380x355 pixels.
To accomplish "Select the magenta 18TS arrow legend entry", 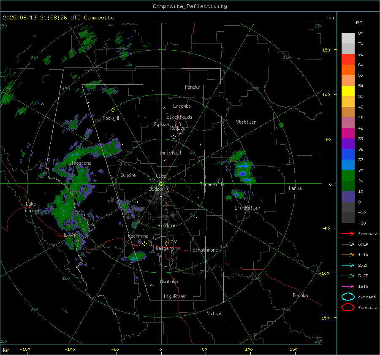I will point(348,287).
